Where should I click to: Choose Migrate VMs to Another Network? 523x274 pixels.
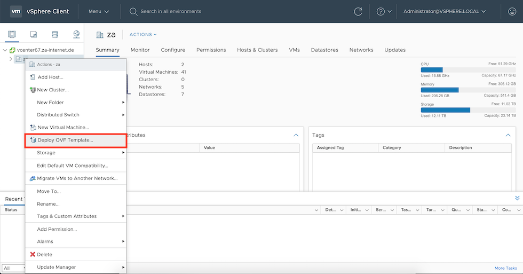[x=76, y=178]
